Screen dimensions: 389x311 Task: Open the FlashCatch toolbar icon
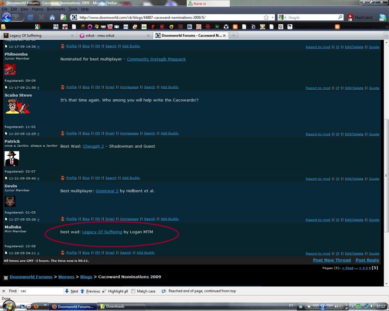click(350, 17)
